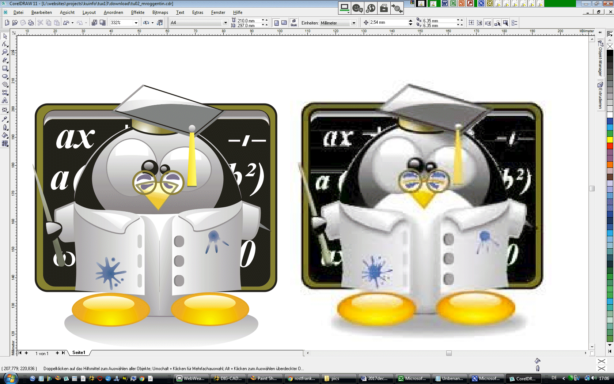This screenshot has width=614, height=384.
Task: Select the no-color X swatch in palette
Action: pos(610,46)
